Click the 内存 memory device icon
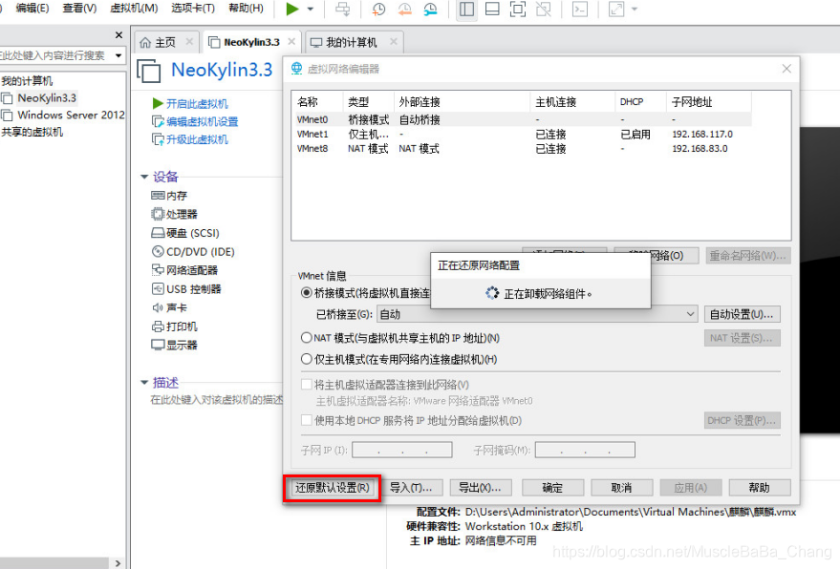The height and width of the screenshot is (569, 840). click(158, 196)
